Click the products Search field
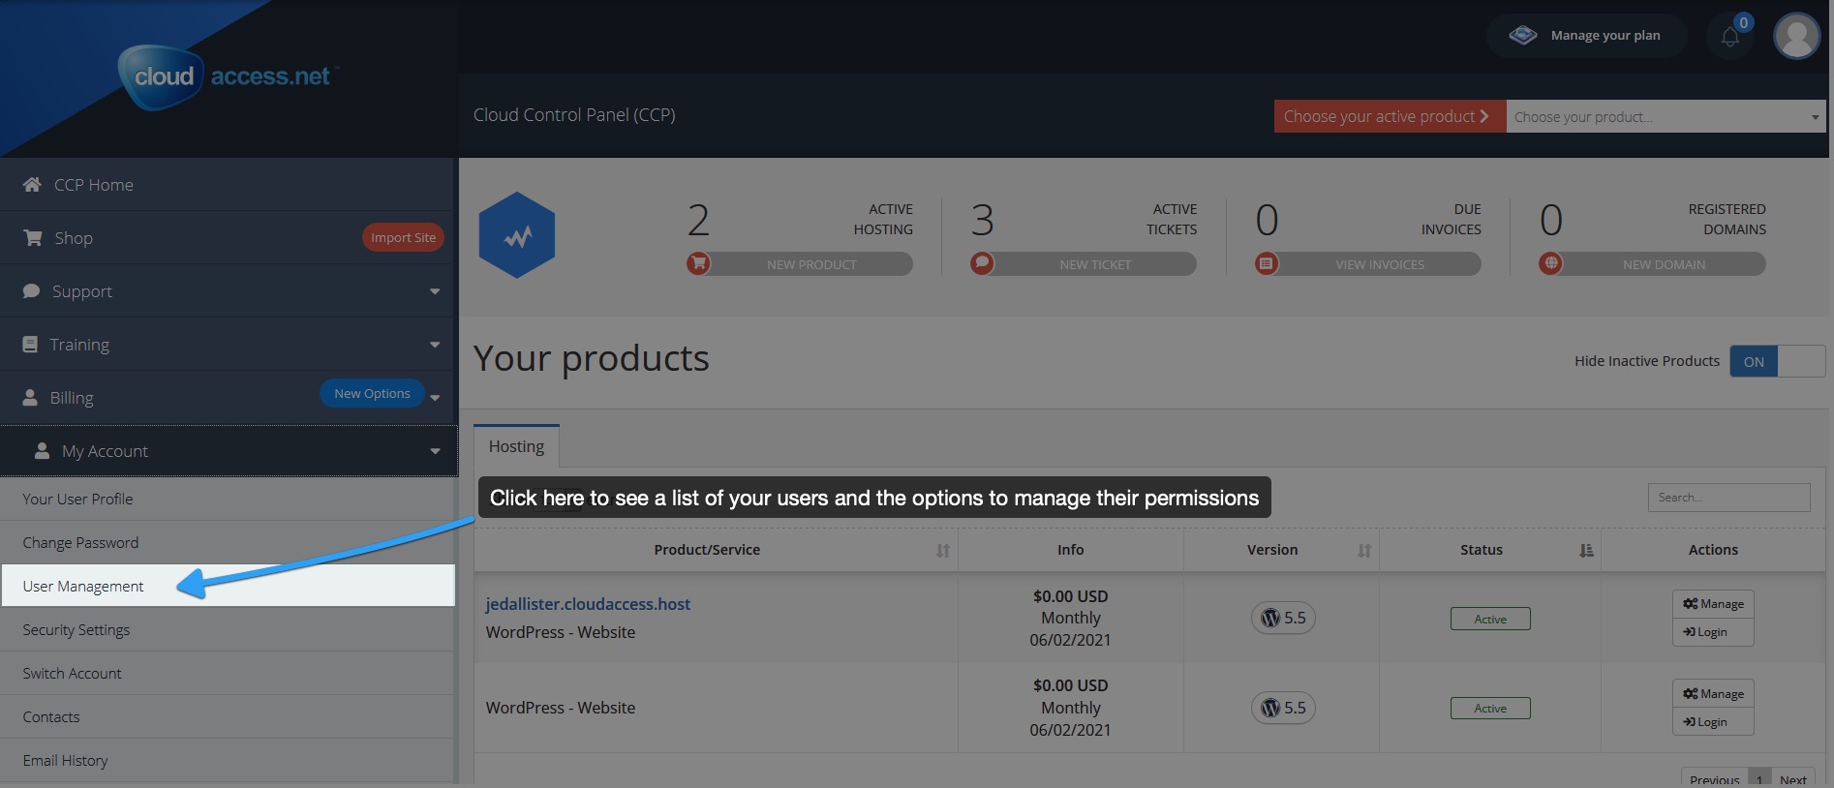This screenshot has height=788, width=1834. (1728, 498)
